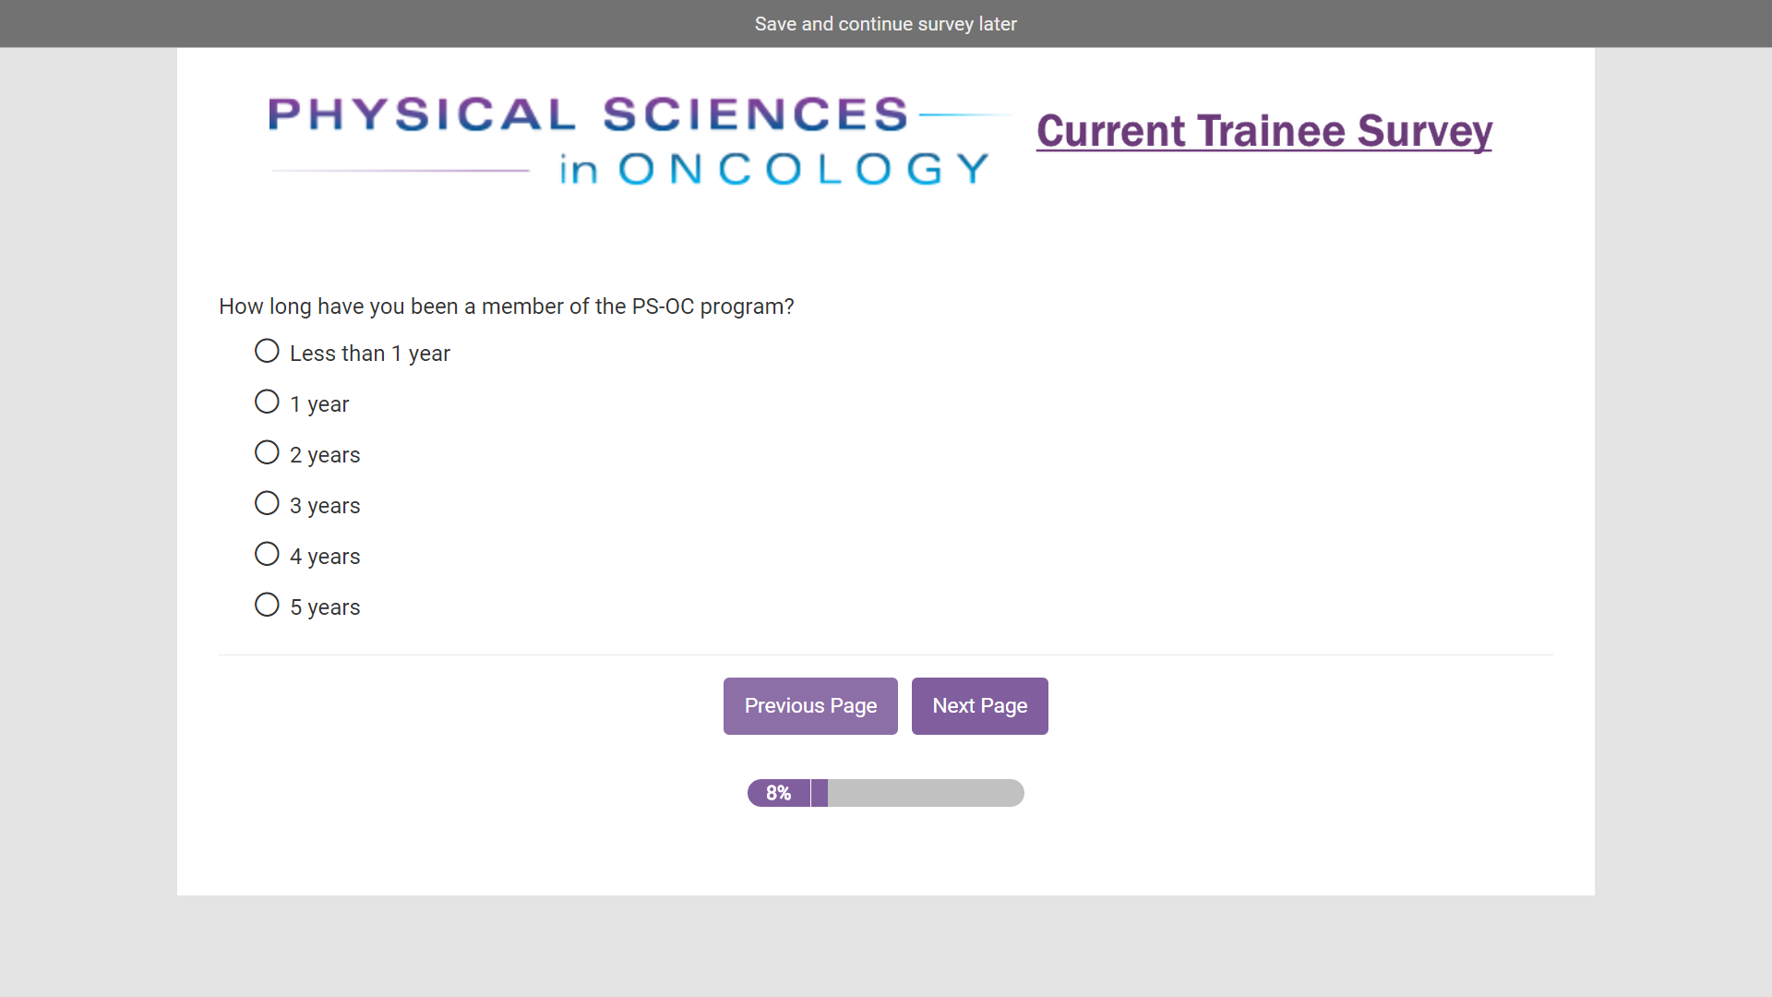
Task: Click the '2 years' option label text
Action: (325, 455)
